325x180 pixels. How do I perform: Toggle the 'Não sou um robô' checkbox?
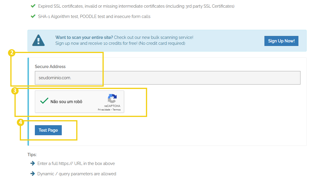(x=44, y=101)
